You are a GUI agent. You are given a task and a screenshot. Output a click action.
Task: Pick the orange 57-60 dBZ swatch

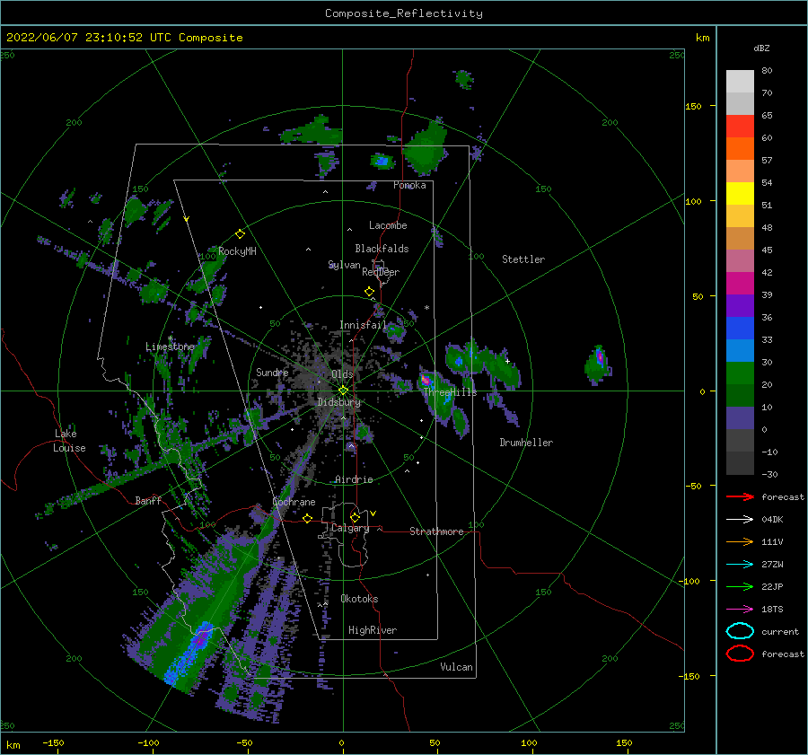pyautogui.click(x=740, y=149)
